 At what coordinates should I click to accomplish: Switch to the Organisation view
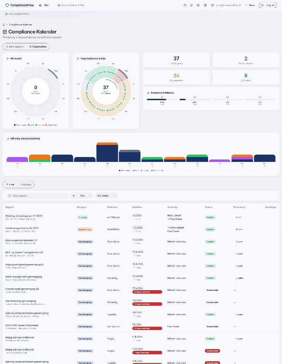pos(38,47)
